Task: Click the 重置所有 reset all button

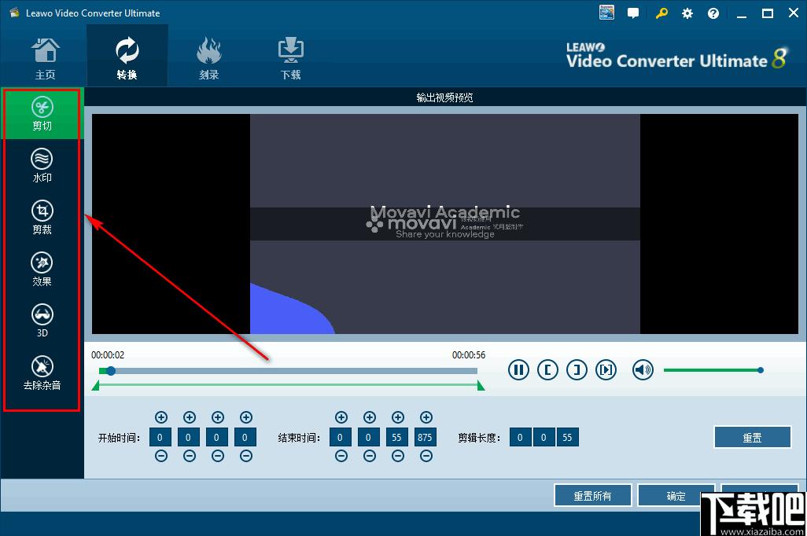Action: click(x=593, y=496)
